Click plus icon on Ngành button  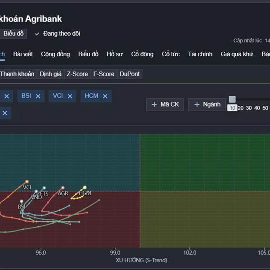pyautogui.click(x=197, y=104)
